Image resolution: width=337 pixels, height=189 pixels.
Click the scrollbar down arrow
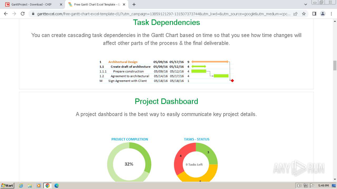click(335, 179)
